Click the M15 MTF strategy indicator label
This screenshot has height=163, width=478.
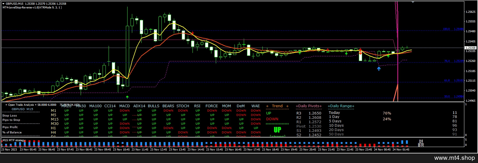click(14, 140)
